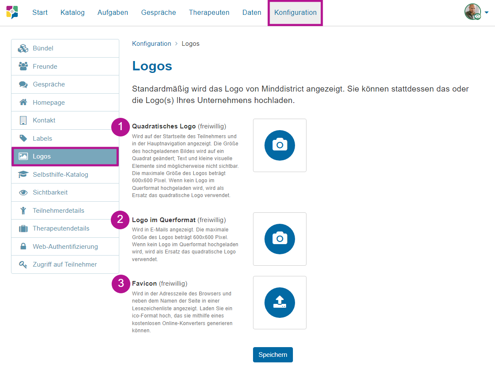Select the Logos sidebar entry
Screen dimensions: 495x370
click(x=65, y=156)
